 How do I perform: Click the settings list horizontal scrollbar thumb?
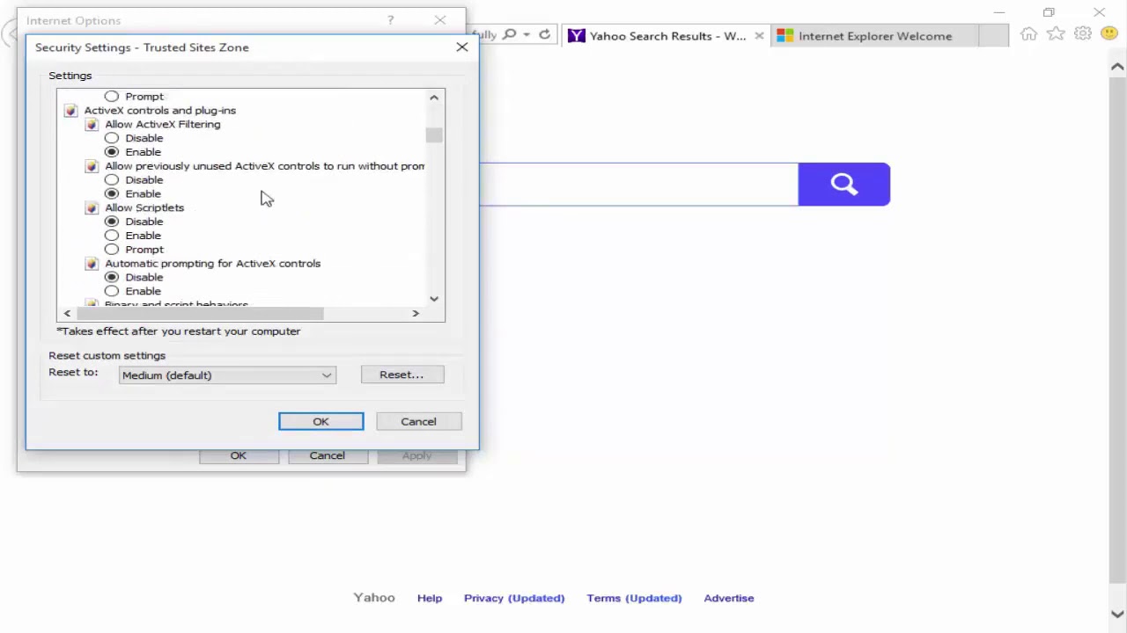pyautogui.click(x=200, y=313)
